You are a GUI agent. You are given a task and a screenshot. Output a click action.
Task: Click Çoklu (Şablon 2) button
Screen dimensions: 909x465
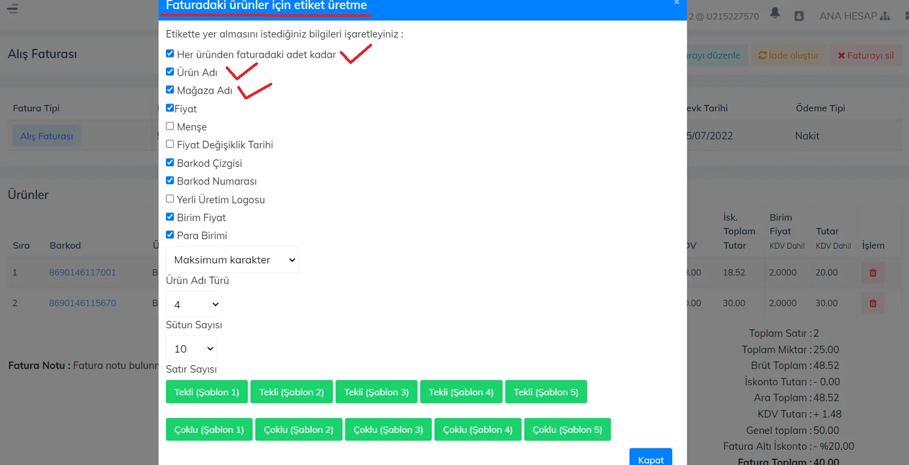point(299,429)
